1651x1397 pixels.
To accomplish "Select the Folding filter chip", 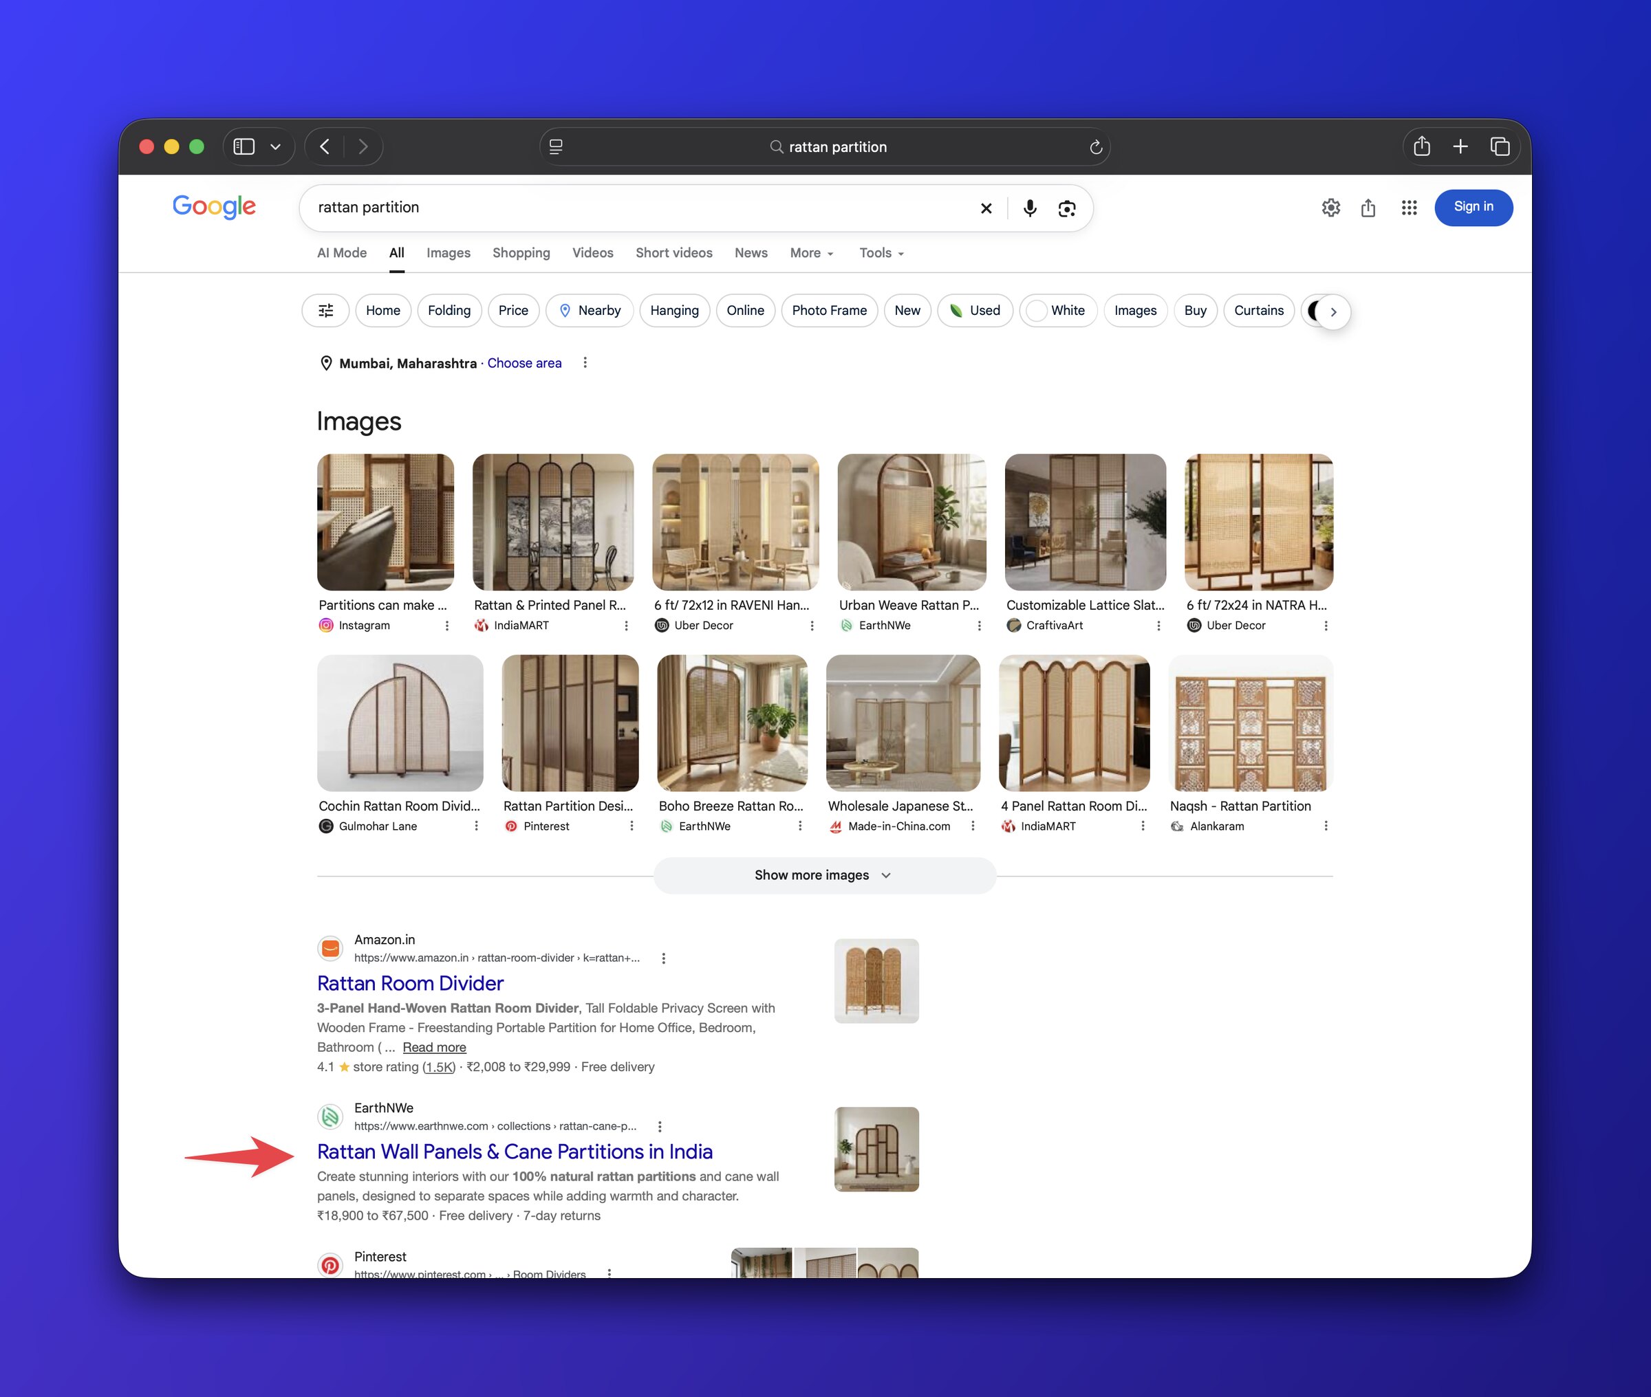I will pyautogui.click(x=449, y=311).
